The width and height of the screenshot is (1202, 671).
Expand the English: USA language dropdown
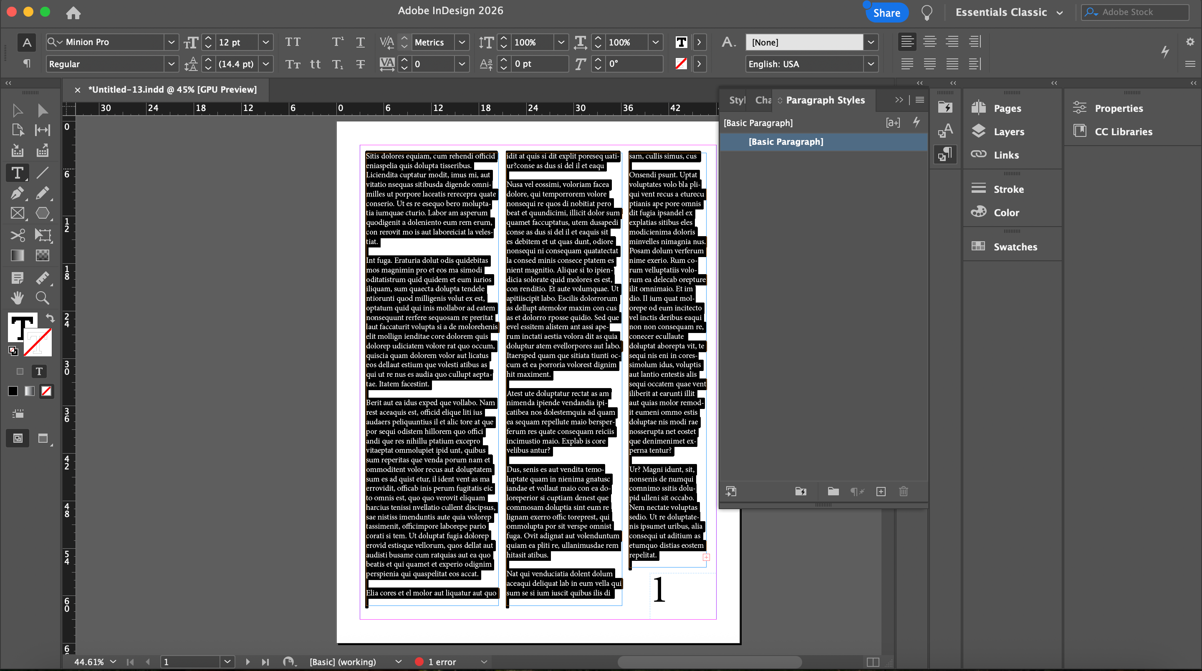point(870,64)
